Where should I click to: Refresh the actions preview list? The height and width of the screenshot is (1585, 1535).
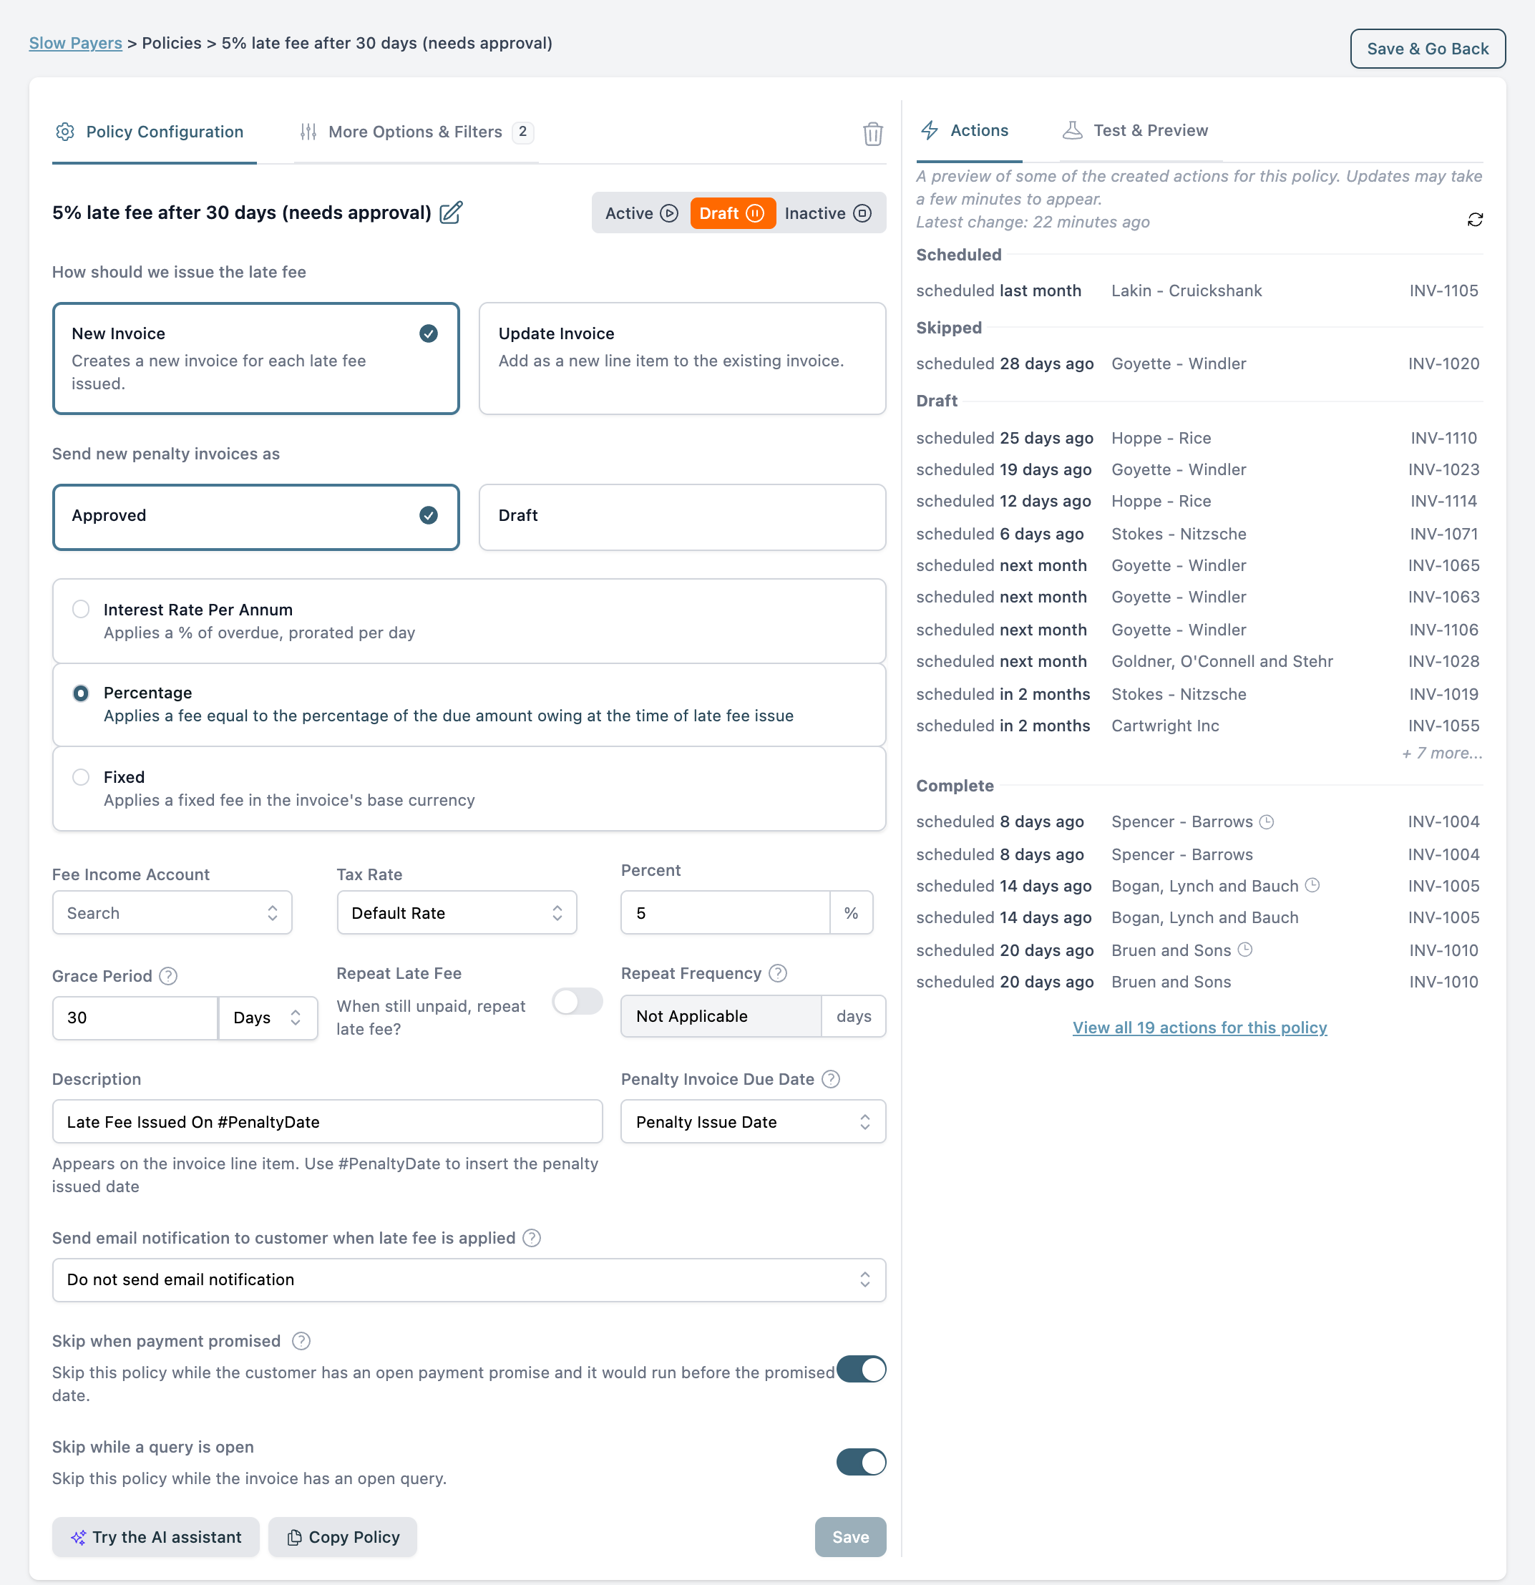click(1475, 220)
